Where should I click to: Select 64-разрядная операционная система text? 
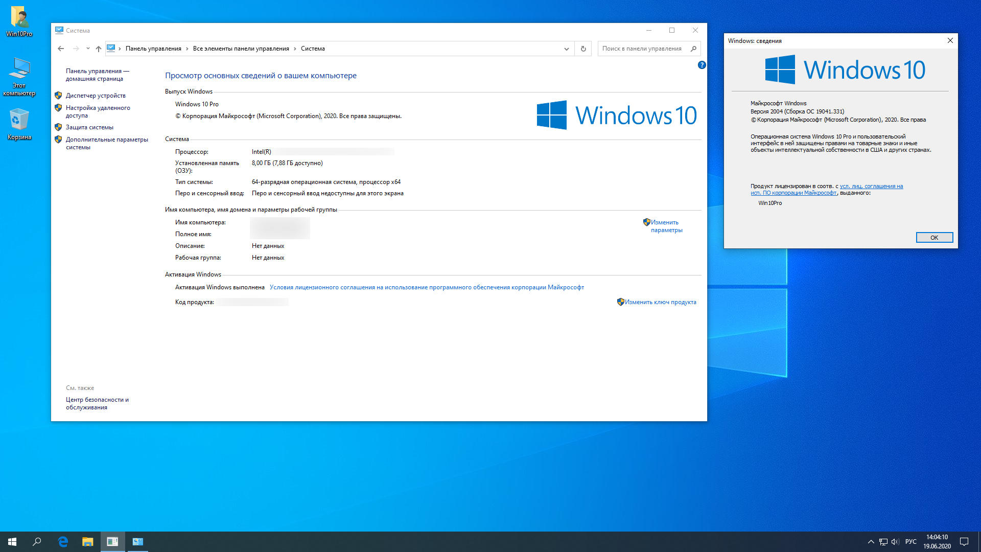(x=326, y=182)
